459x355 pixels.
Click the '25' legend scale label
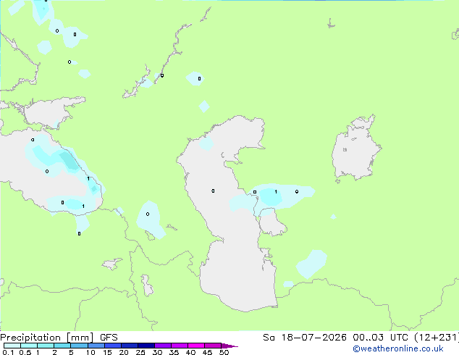pyautogui.click(x=140, y=352)
